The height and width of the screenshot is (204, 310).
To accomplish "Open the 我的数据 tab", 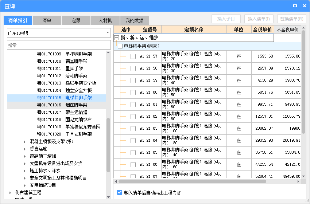I will [x=135, y=20].
